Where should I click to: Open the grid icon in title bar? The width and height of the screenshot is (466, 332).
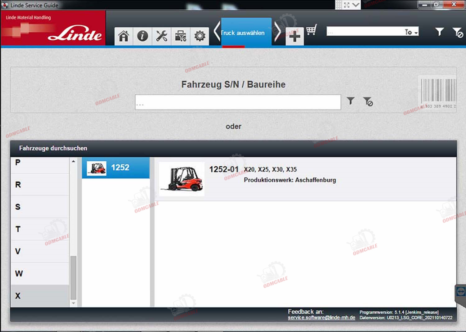339,5
